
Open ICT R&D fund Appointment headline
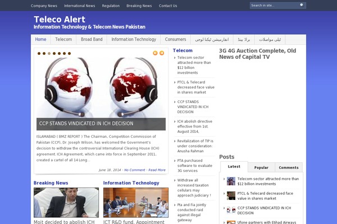pos(134,222)
